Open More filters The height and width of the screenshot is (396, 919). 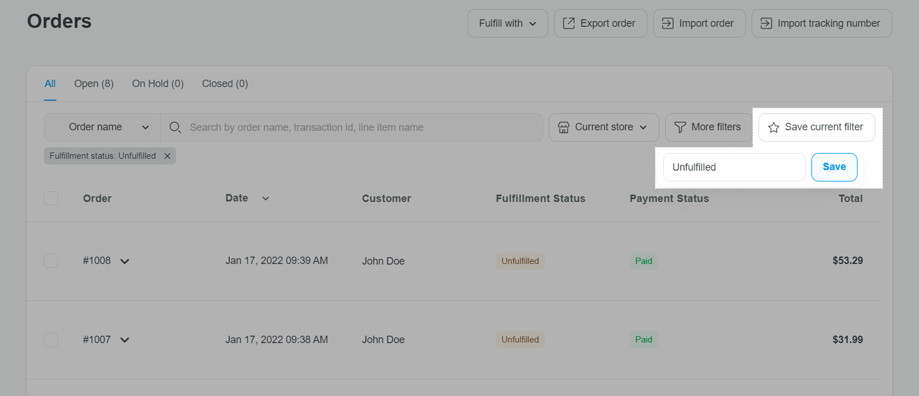click(708, 127)
